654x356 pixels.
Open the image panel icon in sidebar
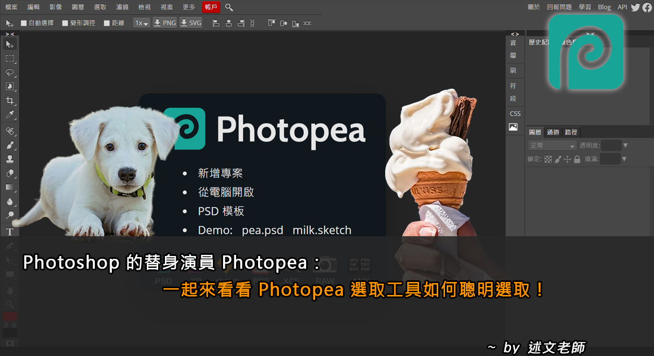[513, 127]
